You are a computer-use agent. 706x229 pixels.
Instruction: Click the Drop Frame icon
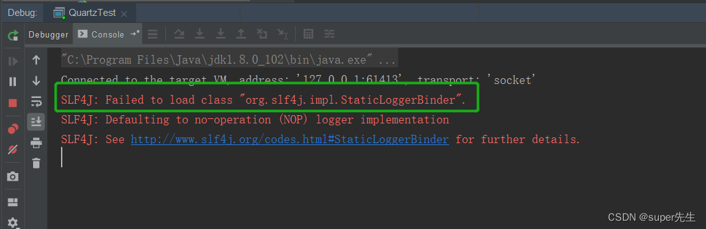(262, 34)
